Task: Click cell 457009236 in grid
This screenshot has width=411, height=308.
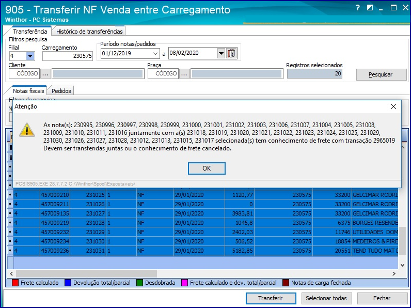Action: [55, 251]
